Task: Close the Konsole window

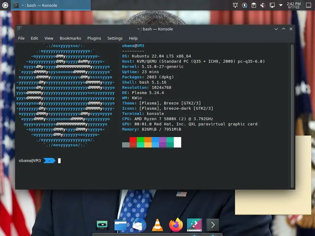Action: coord(291,29)
